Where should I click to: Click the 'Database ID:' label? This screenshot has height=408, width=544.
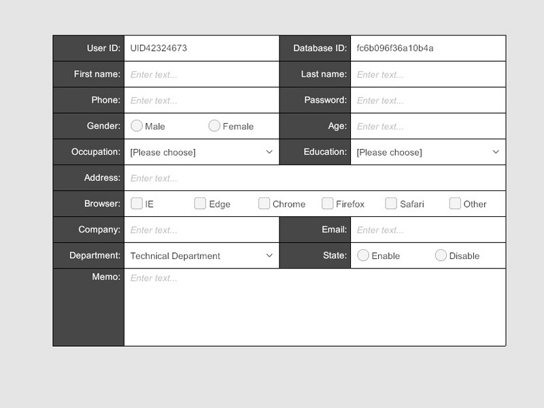[320, 48]
